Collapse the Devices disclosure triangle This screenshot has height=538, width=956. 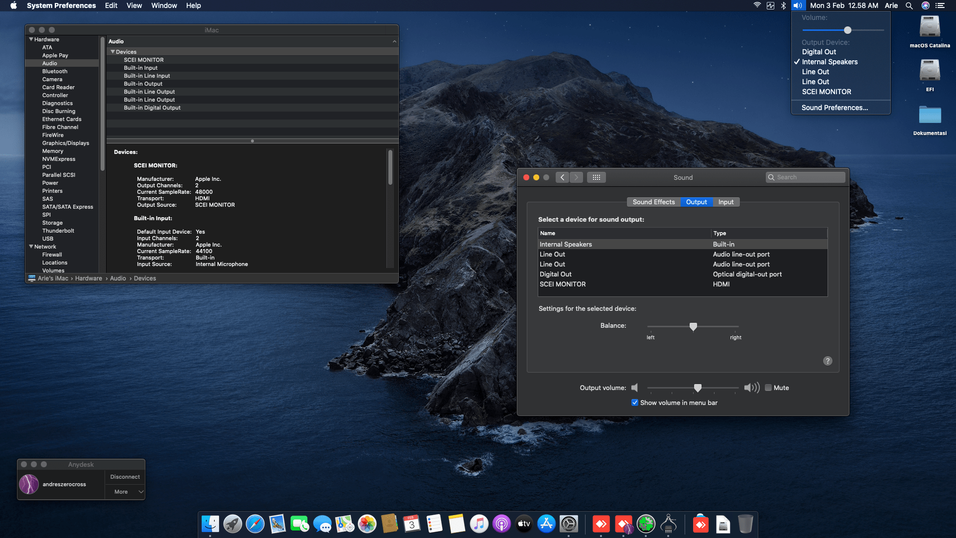tap(113, 52)
